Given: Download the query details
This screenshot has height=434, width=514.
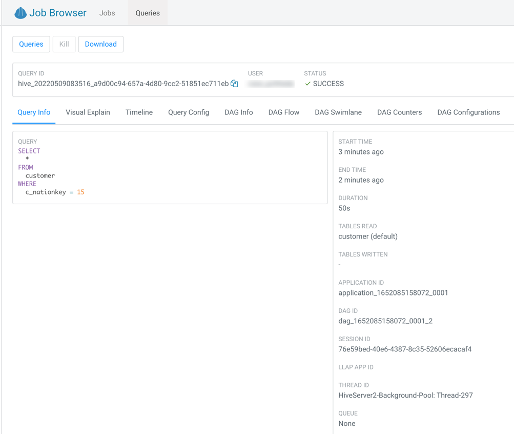Looking at the screenshot, I should [100, 44].
